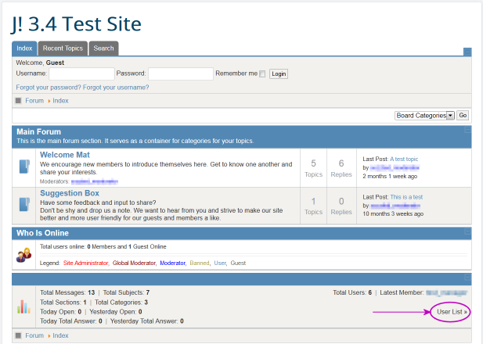This screenshot has width=483, height=344.
Task: Open the 'A test topic' last post link
Action: click(x=404, y=159)
